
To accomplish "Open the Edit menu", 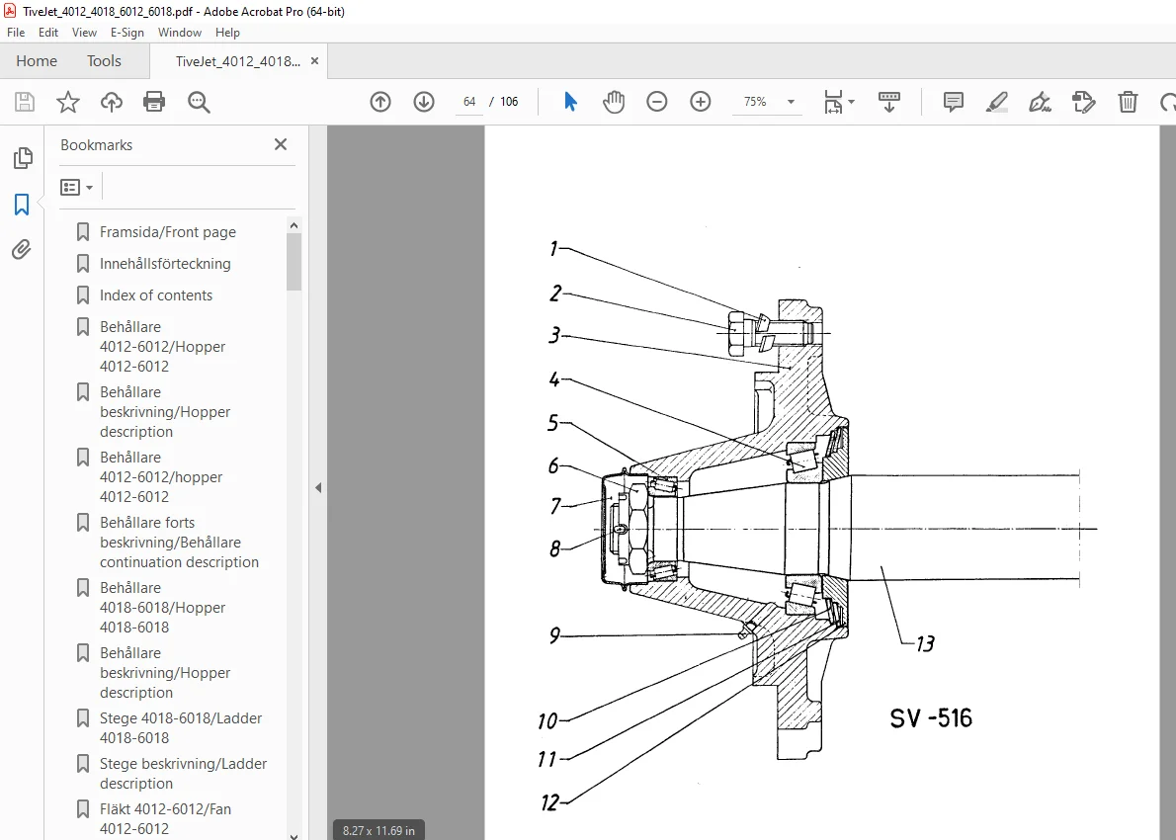I will (48, 33).
